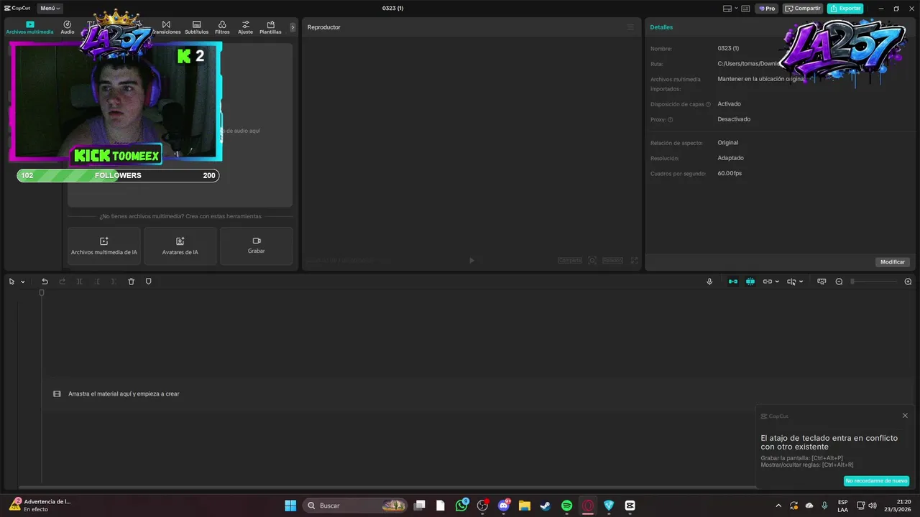Click the Pro badge
Screen dimensions: 920x517
766,9
